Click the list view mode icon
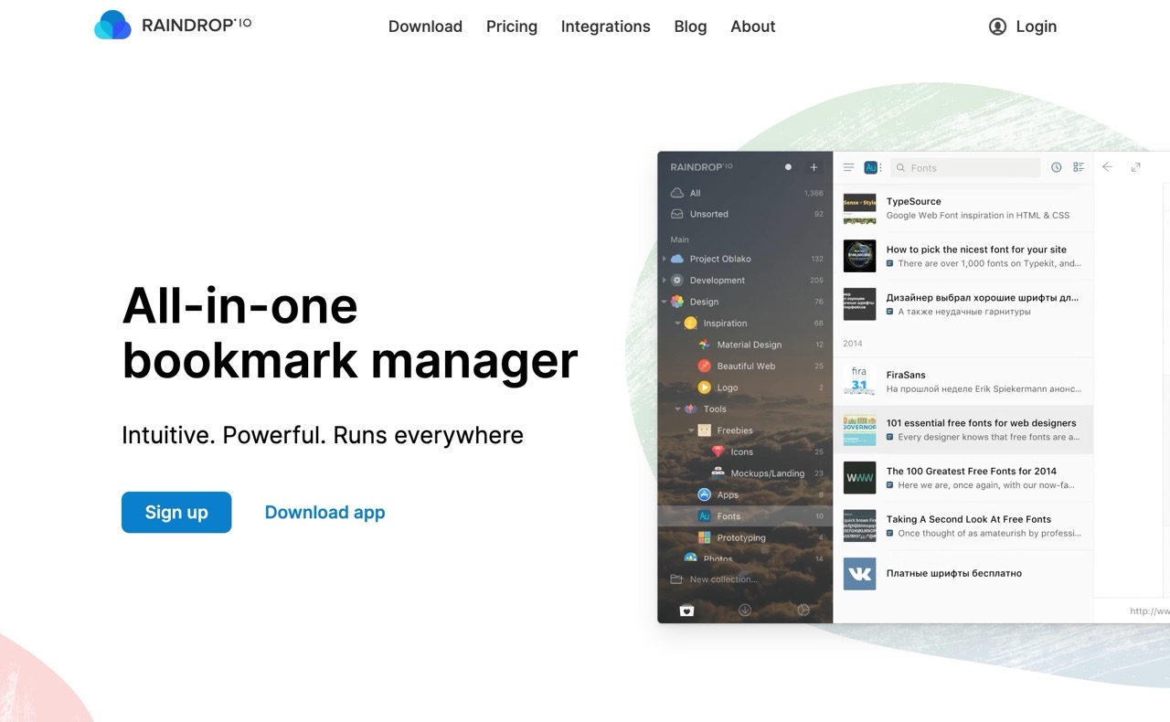 point(1079,167)
